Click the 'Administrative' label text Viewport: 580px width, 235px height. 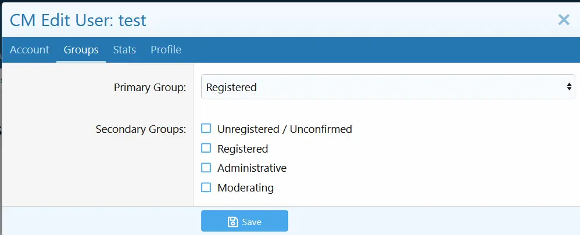click(x=252, y=168)
